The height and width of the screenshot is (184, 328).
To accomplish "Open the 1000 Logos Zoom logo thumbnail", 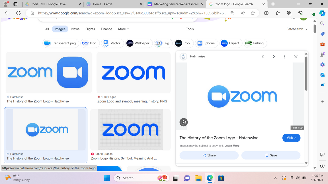I will pos(134,73).
